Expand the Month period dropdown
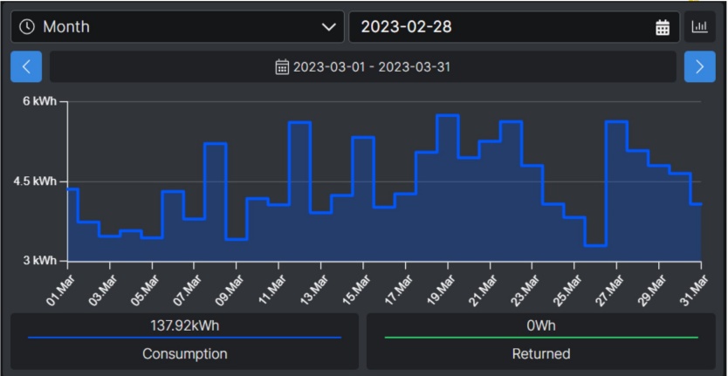The width and height of the screenshot is (728, 376). pos(175,27)
